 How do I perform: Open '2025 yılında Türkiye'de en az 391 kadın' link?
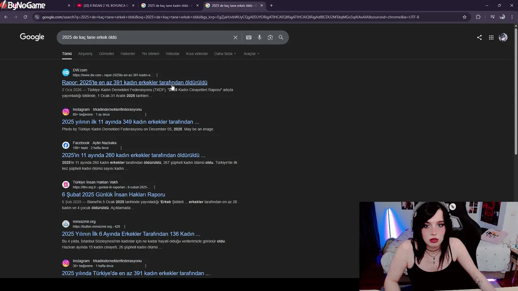click(x=136, y=273)
